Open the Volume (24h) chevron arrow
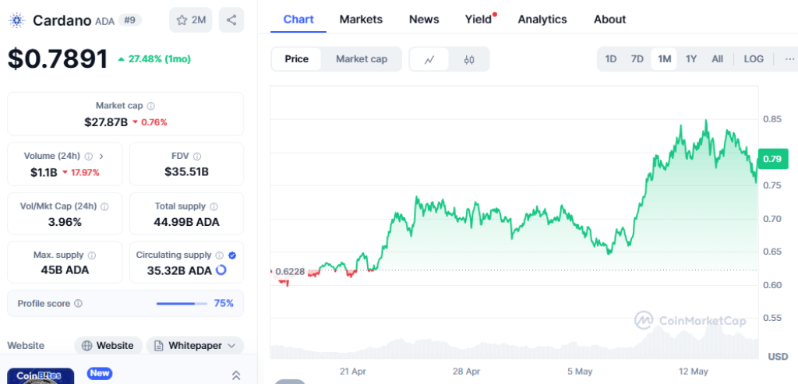 click(x=101, y=156)
